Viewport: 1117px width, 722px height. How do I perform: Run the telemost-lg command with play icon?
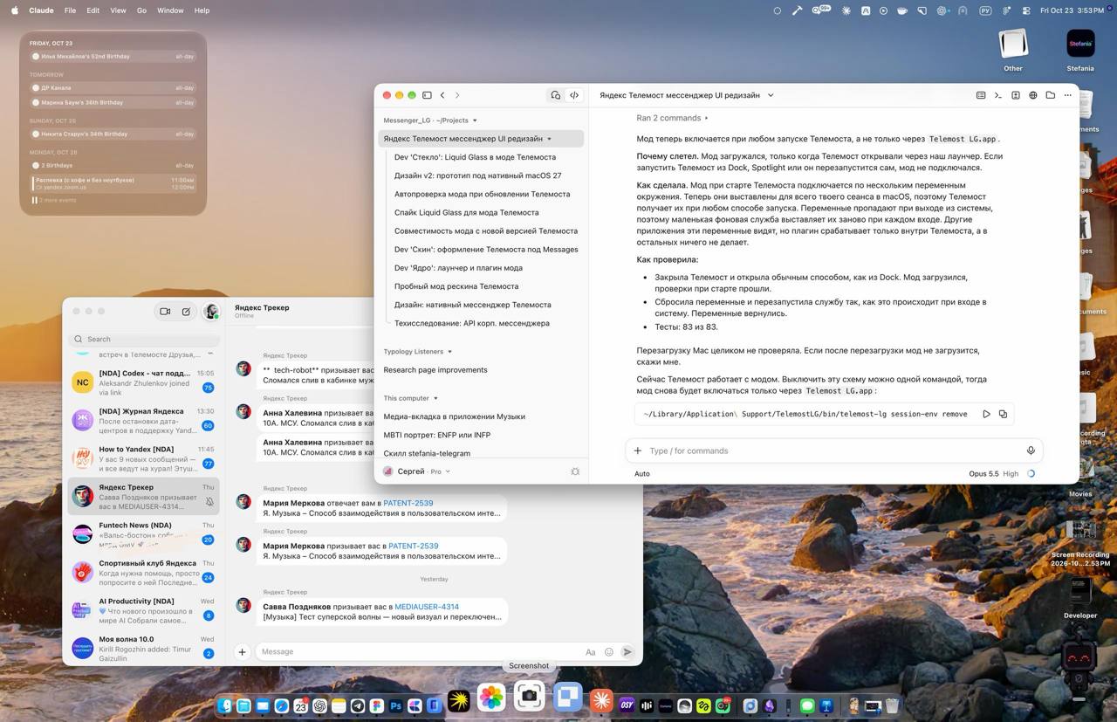tap(986, 414)
